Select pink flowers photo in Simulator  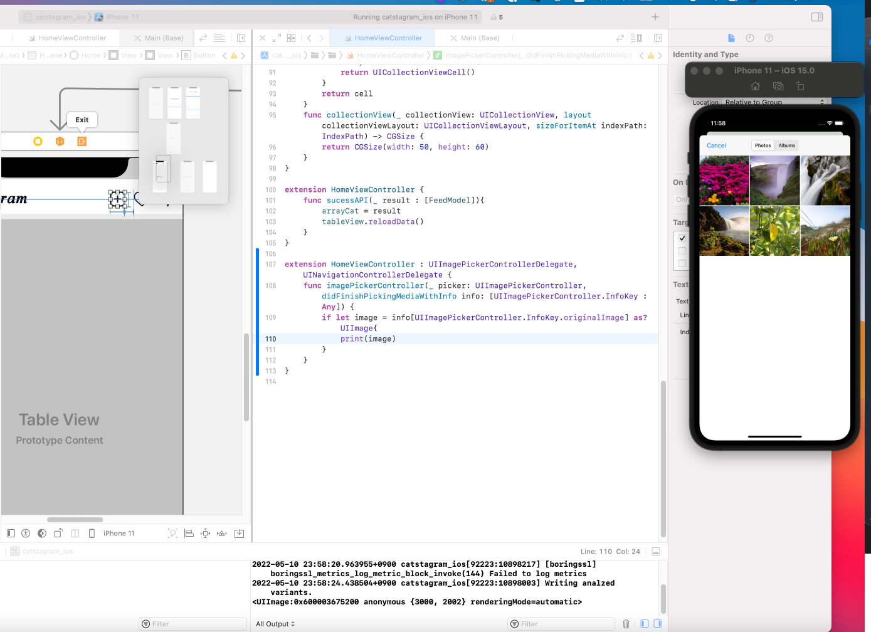pos(724,181)
